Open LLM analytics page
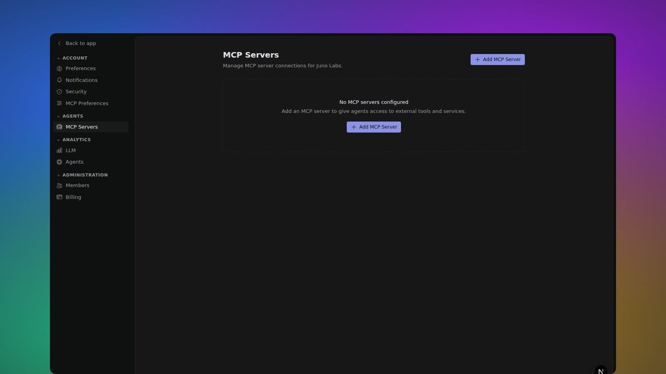This screenshot has width=666, height=374. tap(91, 150)
